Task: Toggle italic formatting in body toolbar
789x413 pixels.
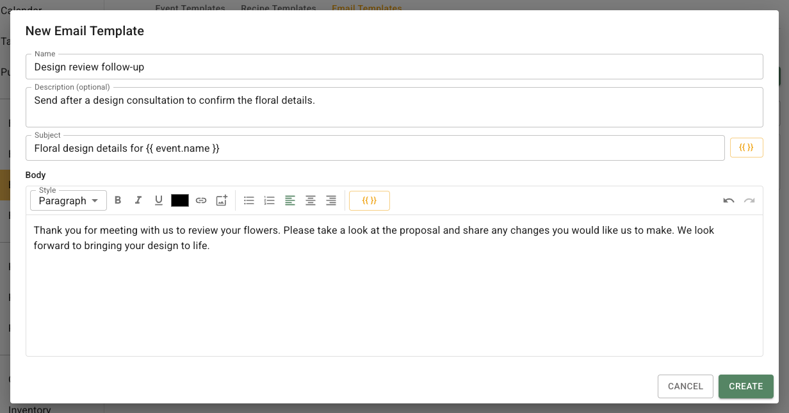Action: click(138, 200)
